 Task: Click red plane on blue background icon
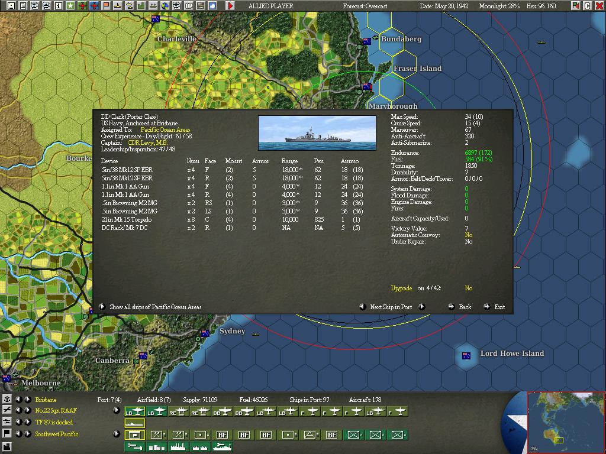[94, 6]
